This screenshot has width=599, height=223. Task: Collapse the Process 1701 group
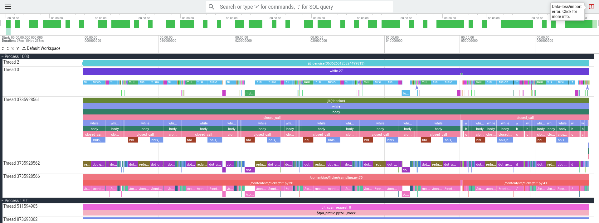(2, 201)
